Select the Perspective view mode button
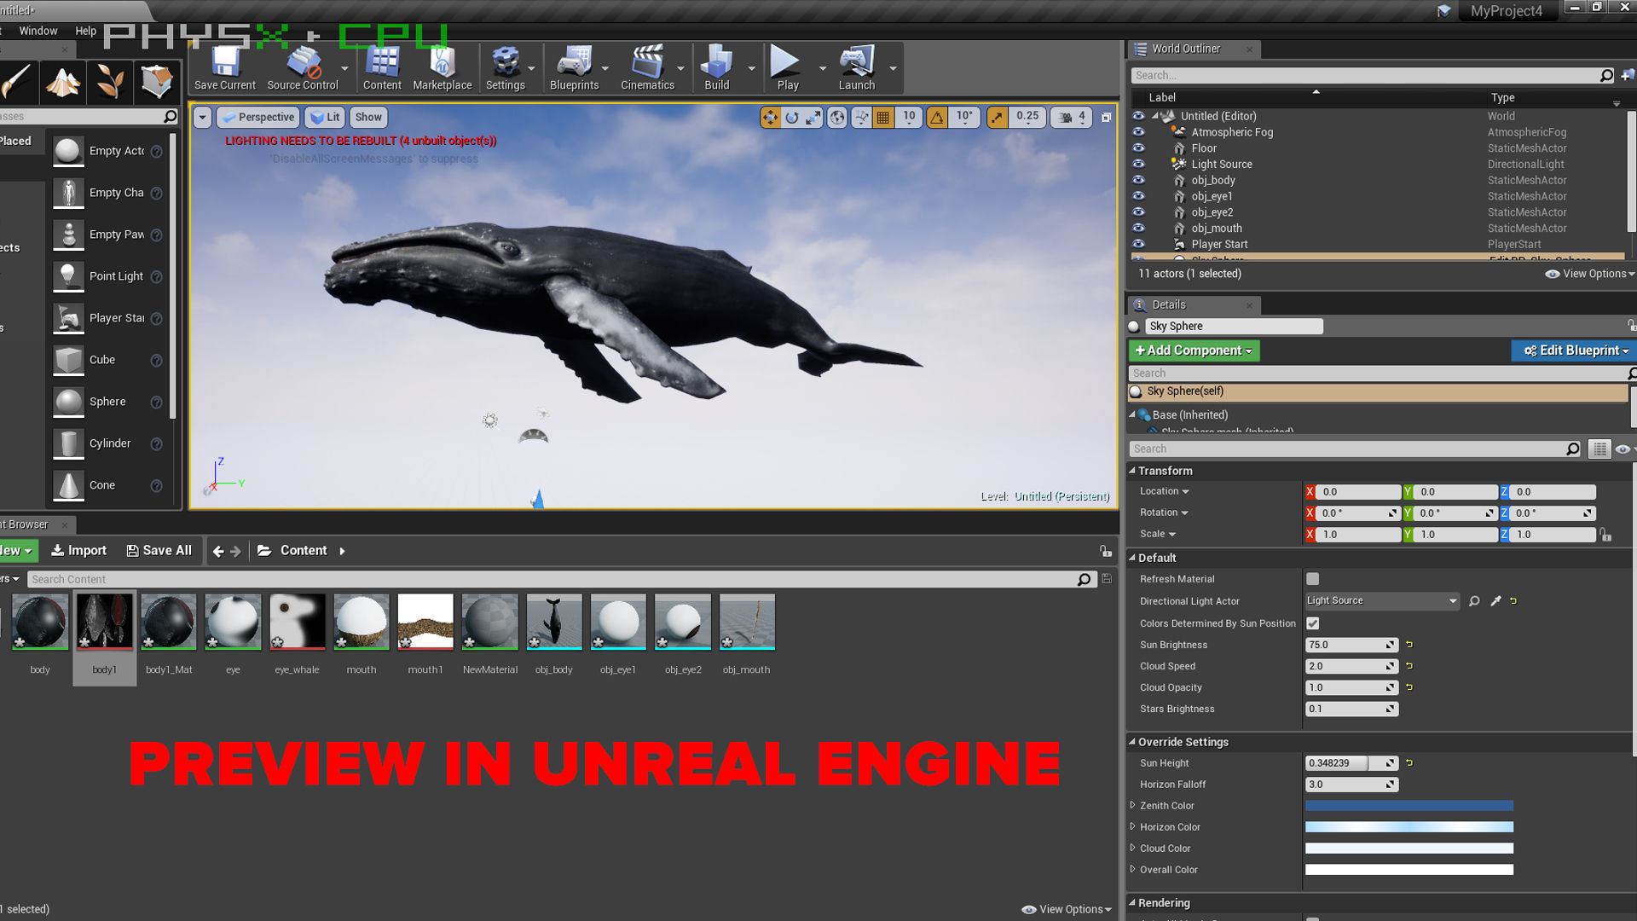 [258, 118]
